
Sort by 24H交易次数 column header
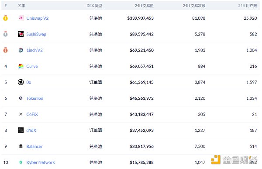(x=194, y=6)
